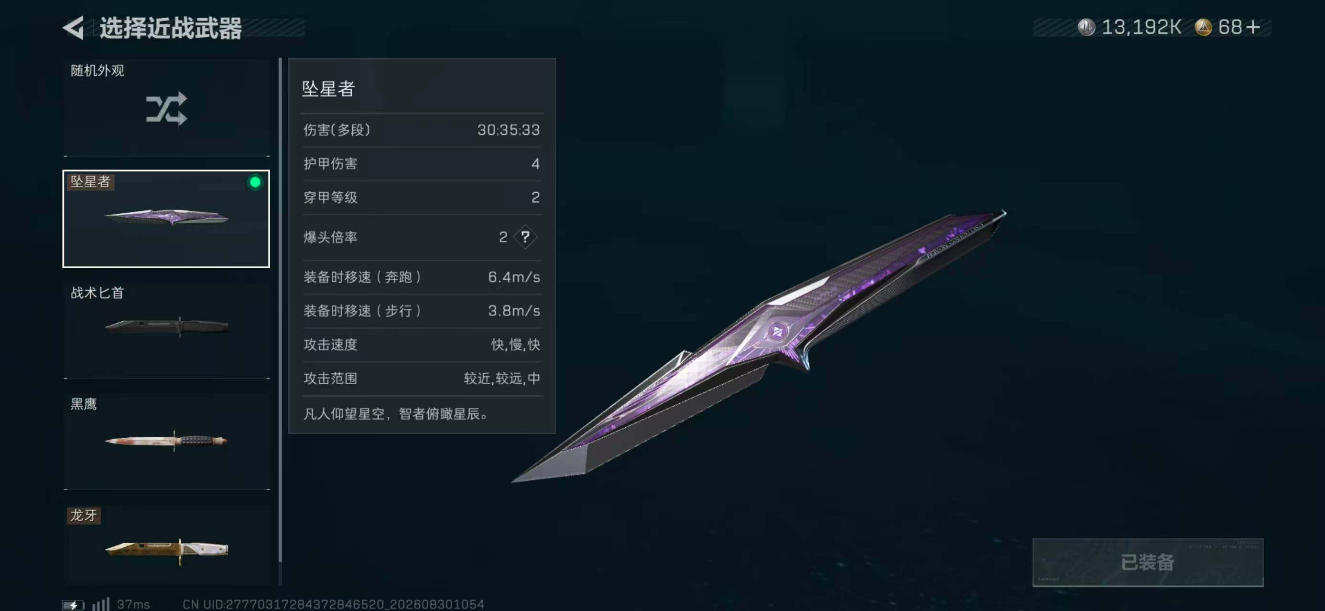
Task: Click the 选择近战武器 page title
Action: (170, 28)
